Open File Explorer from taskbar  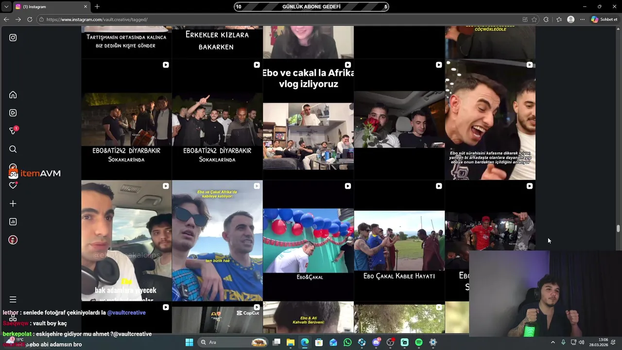[x=291, y=342]
